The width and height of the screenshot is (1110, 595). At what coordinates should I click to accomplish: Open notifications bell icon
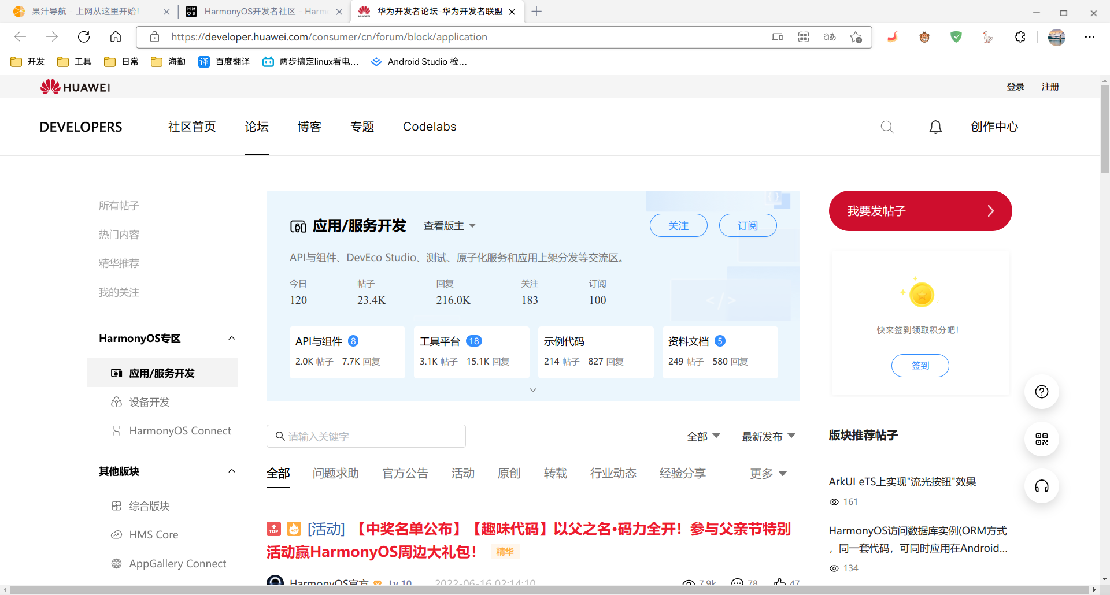[x=935, y=127]
